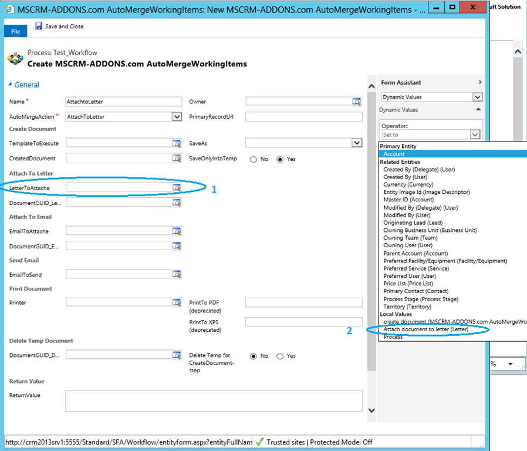Open the File menu tab
The image size is (527, 451).
pos(15,31)
